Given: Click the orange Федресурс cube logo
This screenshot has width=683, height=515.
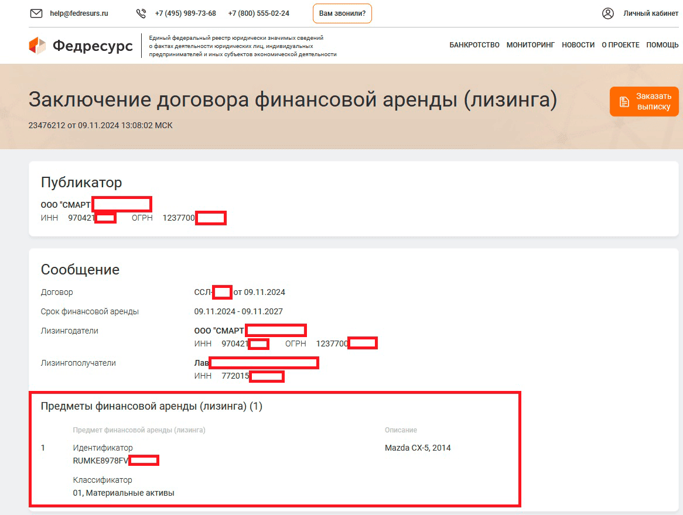Looking at the screenshot, I should click(x=37, y=46).
